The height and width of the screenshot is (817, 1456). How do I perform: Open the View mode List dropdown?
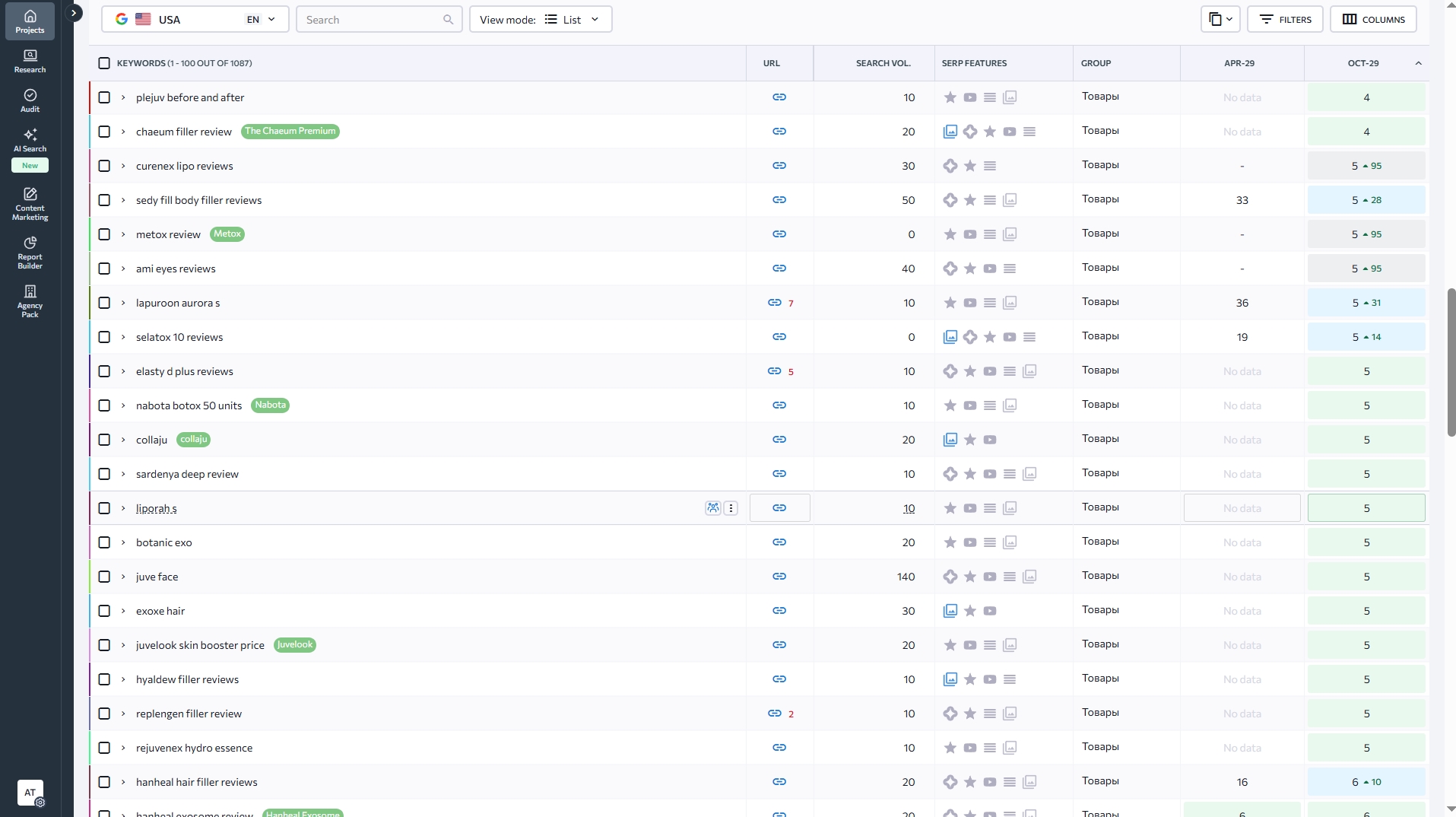pyautogui.click(x=540, y=19)
